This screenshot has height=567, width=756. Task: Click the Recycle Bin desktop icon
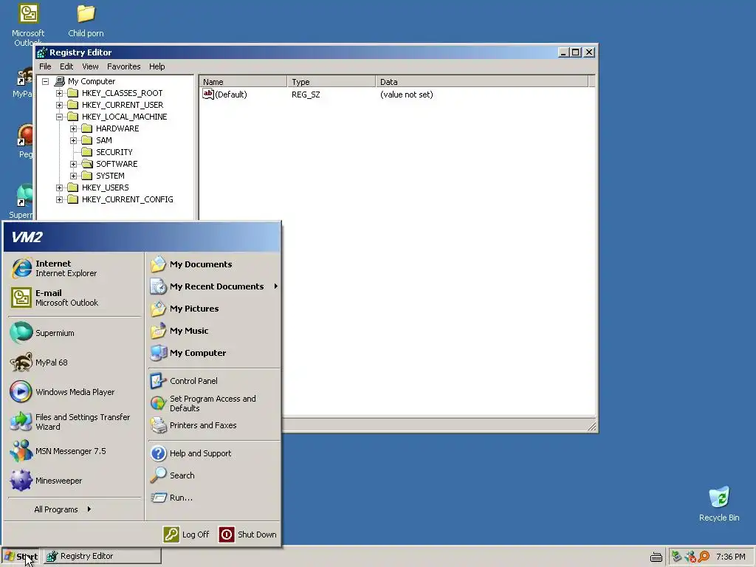[719, 504]
